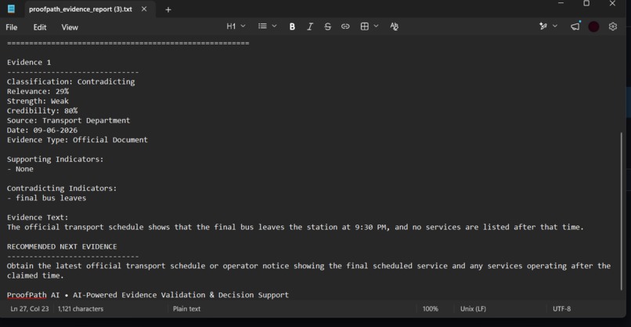Expand the heading style dropdown arrow
Image resolution: width=631 pixels, height=327 pixels.
click(243, 26)
